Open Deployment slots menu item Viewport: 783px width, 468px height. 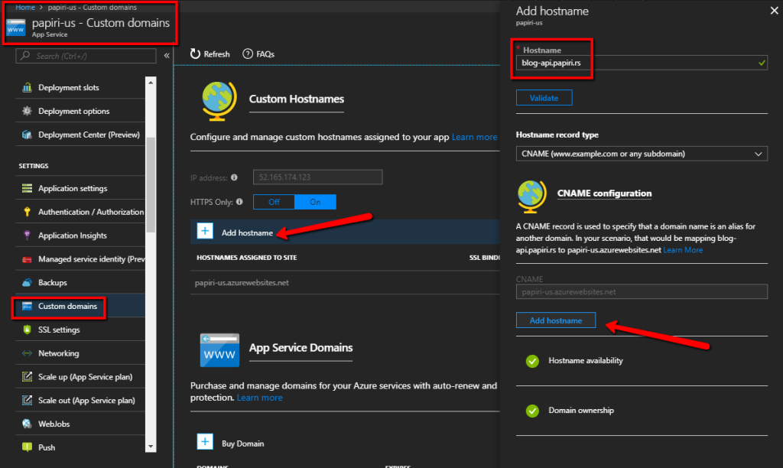68,87
